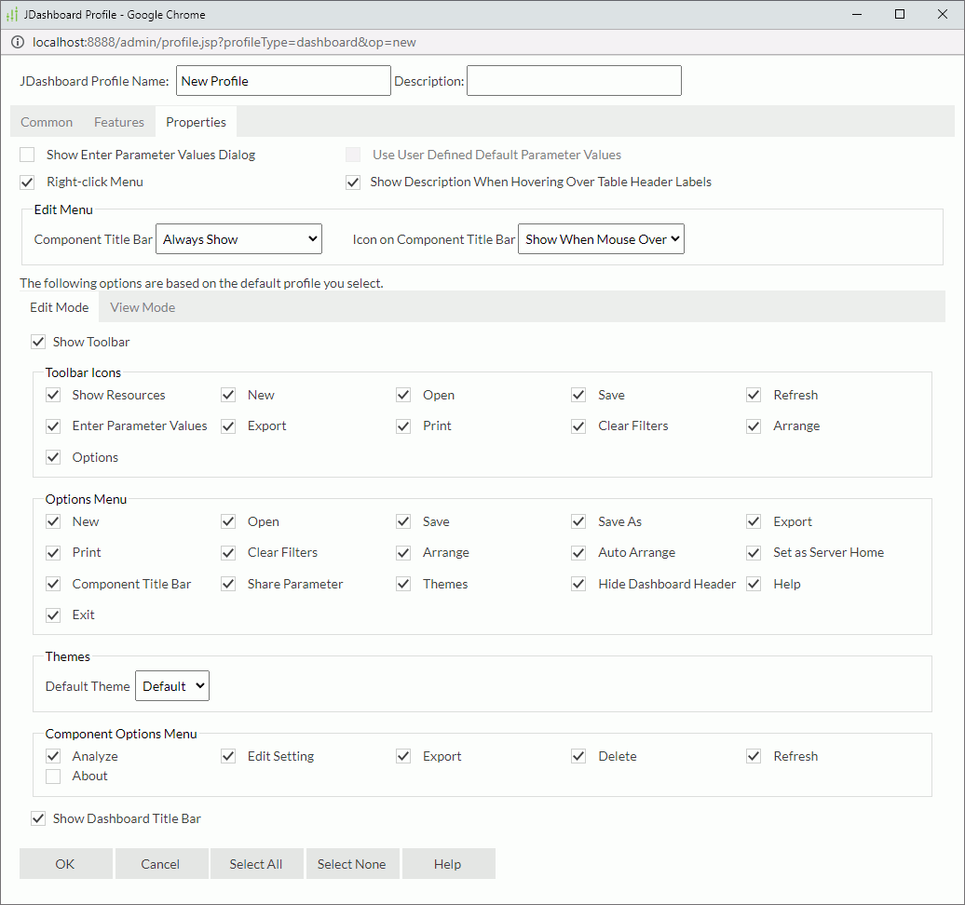Disable Clear Filters under Toolbar Icons
This screenshot has width=965, height=905.
coord(578,425)
